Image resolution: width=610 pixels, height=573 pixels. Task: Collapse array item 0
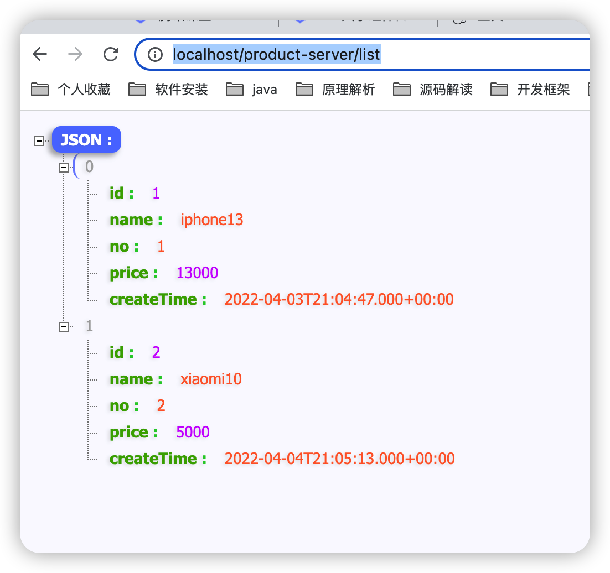(64, 168)
